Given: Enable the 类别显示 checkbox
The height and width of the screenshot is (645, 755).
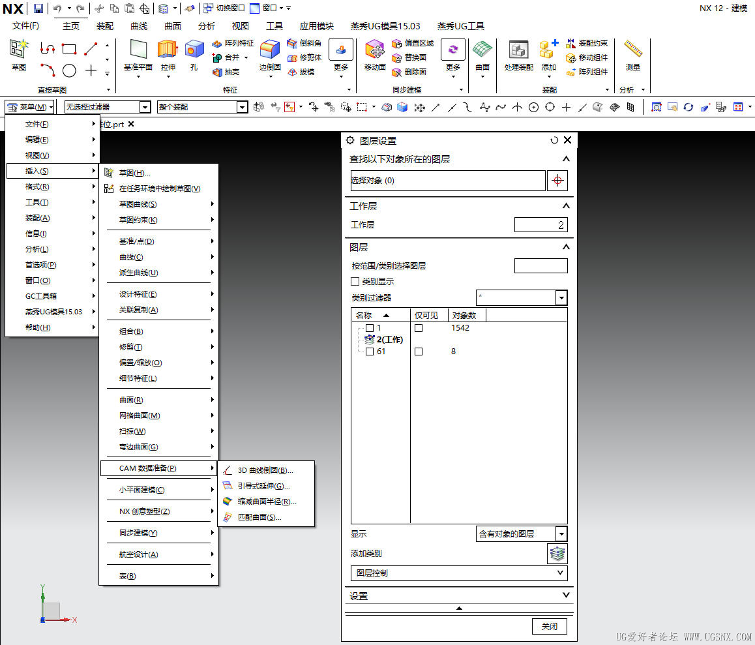Looking at the screenshot, I should (355, 281).
